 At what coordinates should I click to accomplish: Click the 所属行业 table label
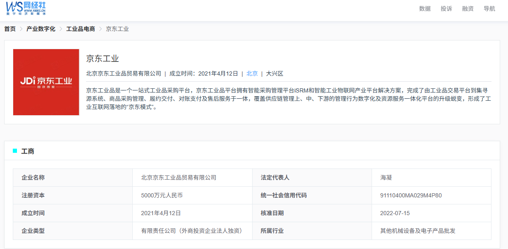[x=272, y=231]
